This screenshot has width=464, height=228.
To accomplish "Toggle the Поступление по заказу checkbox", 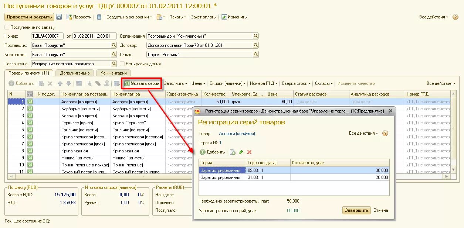I will [x=7, y=27].
